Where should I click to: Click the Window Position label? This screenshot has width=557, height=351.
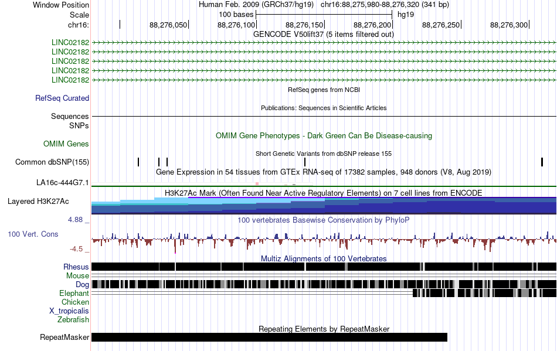tap(61, 5)
